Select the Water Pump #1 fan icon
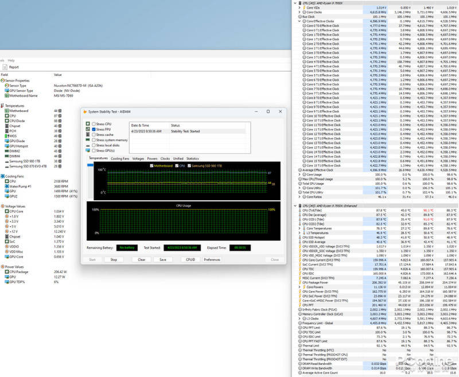 click(6, 186)
